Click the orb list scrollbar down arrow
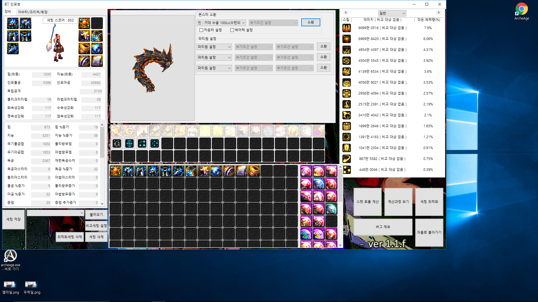Image resolution: width=538 pixels, height=302 pixels. pyautogui.click(x=340, y=245)
